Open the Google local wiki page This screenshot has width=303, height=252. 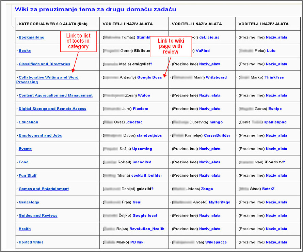[x=145, y=216]
